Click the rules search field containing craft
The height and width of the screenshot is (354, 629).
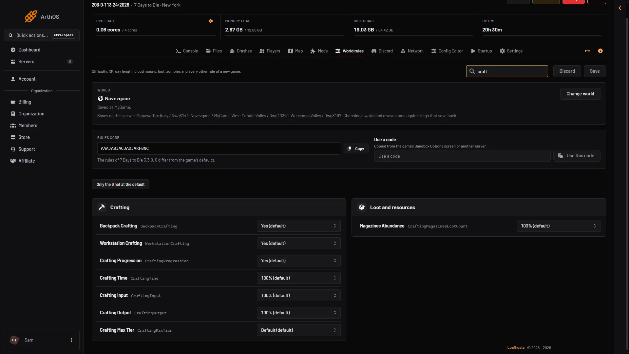point(507,71)
